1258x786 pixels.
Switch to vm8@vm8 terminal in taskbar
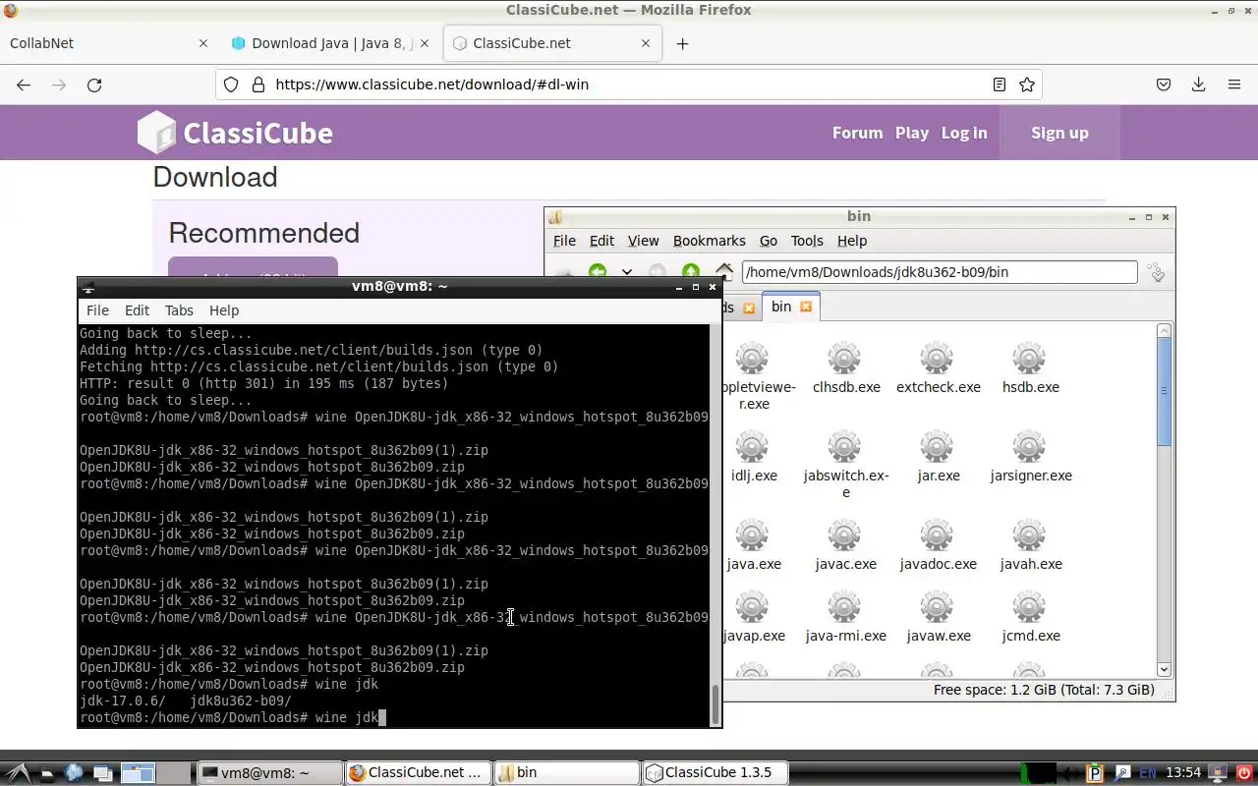[x=269, y=772]
